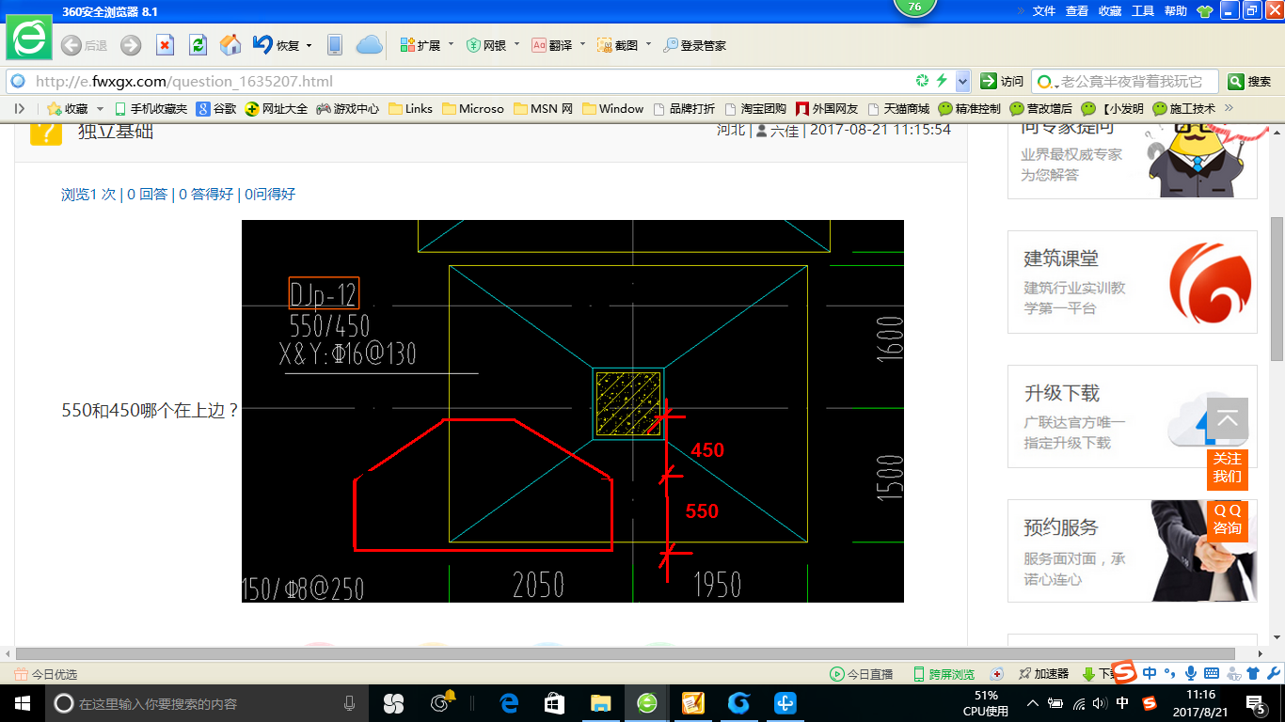The width and height of the screenshot is (1285, 722).
Task: Open the 天猫商城 bookmark
Action: [898, 108]
